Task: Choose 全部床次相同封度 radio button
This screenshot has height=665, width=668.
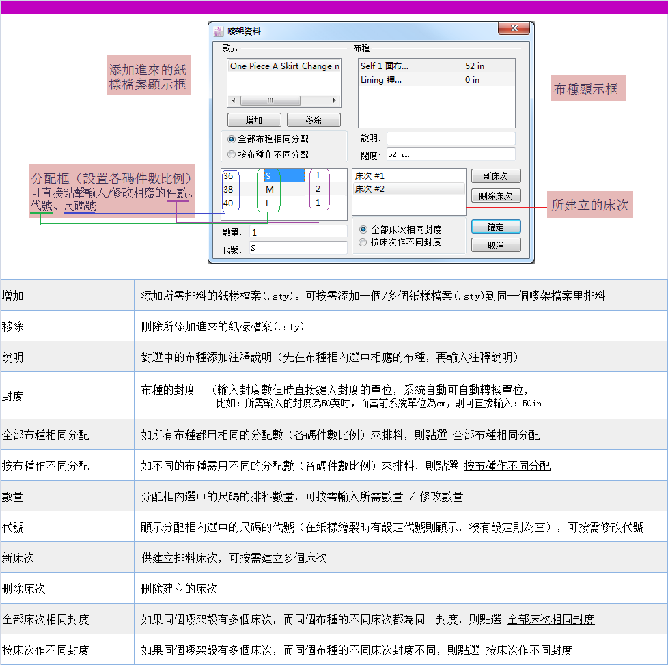Action: pyautogui.click(x=363, y=229)
